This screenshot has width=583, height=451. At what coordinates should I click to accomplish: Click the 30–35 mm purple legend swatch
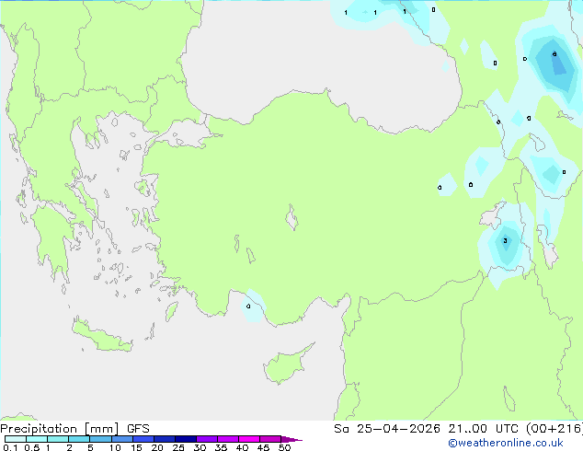click(207, 439)
